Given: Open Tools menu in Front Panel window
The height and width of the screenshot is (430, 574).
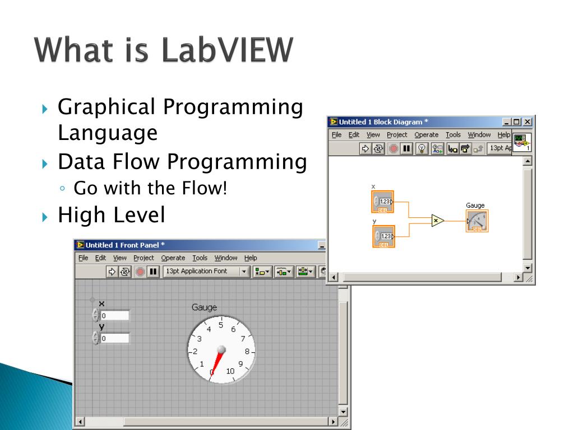Looking at the screenshot, I should [x=200, y=258].
